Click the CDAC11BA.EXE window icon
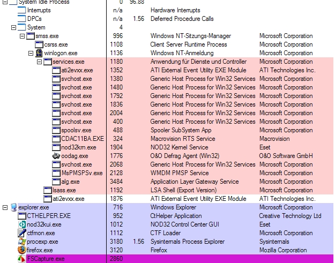335x263 pixels. point(56,139)
